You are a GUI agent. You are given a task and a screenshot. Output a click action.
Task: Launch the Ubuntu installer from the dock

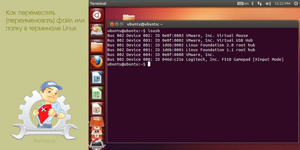pos(97,31)
